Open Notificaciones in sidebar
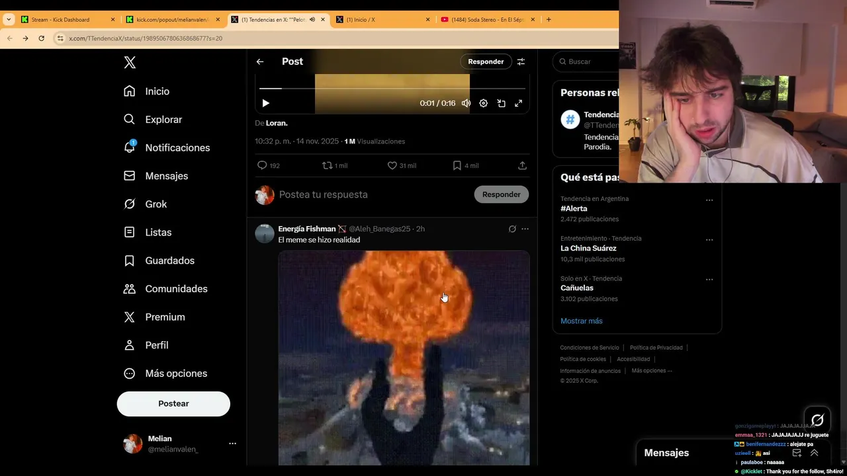Viewport: 847px width, 476px height. (167, 147)
